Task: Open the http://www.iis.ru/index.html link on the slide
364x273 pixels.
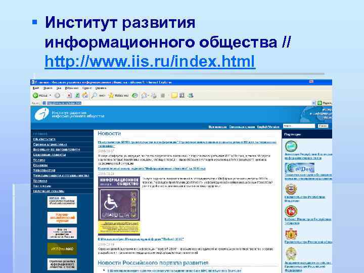Action: click(150, 61)
